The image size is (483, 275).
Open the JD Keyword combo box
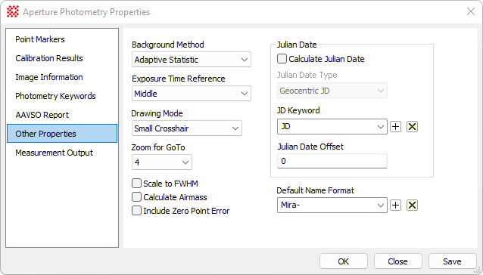coord(332,127)
